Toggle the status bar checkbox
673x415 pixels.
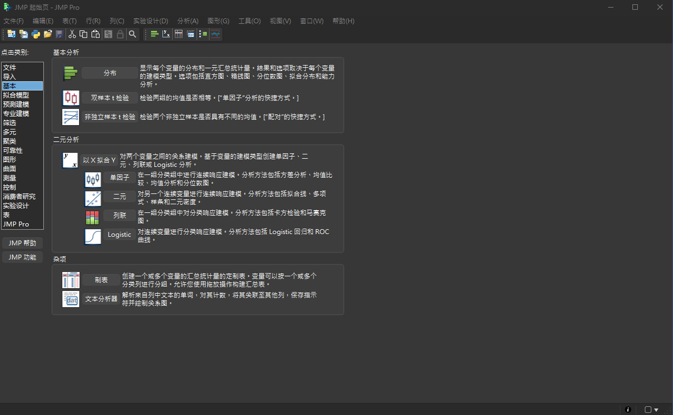648,410
